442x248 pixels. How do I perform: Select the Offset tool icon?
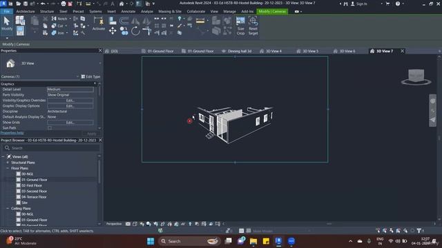124,21
